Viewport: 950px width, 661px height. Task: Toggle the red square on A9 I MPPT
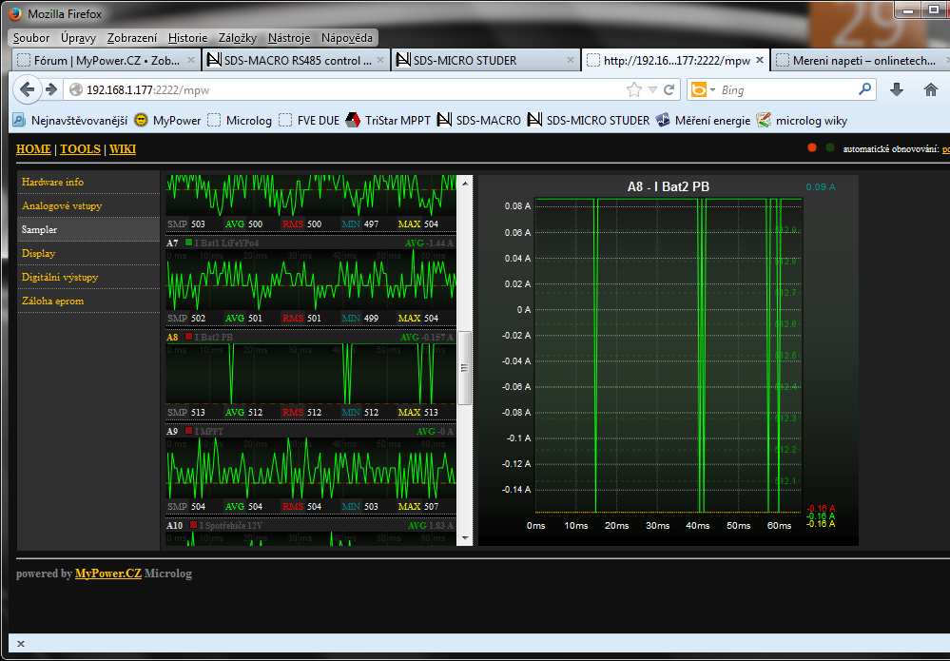189,431
